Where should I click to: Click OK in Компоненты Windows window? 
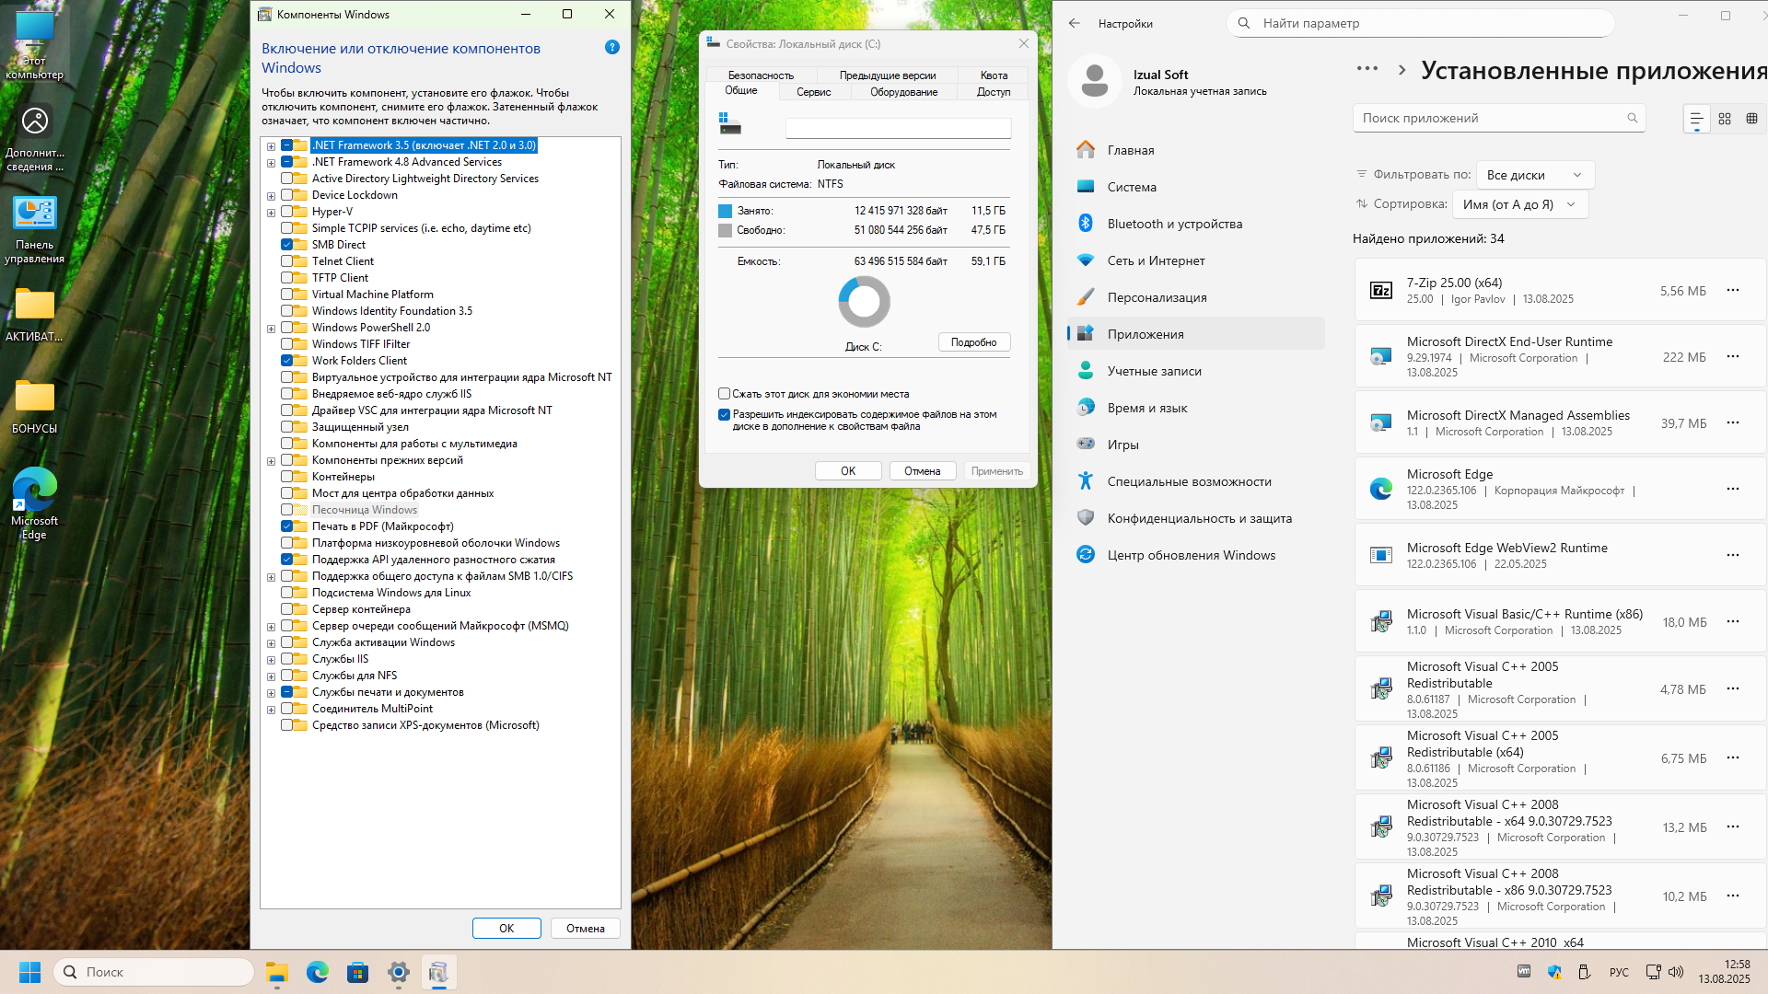coord(506,929)
